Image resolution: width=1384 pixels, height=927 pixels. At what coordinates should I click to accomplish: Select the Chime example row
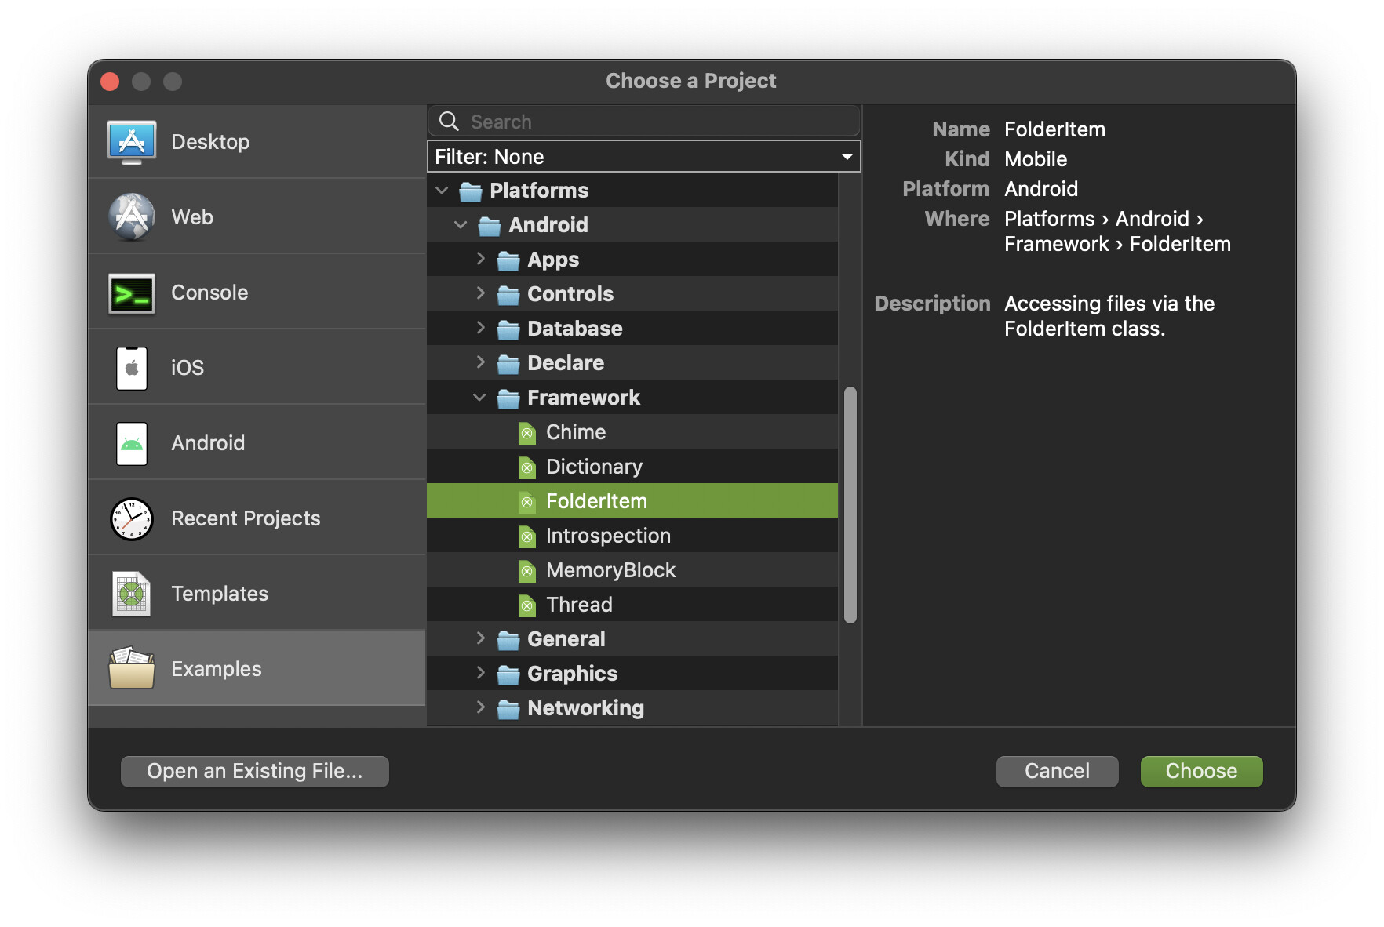632,432
